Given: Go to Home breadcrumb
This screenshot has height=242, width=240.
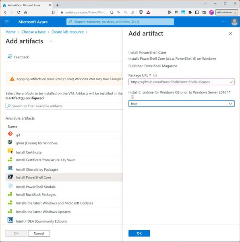Looking at the screenshot, I should pyautogui.click(x=10, y=32).
